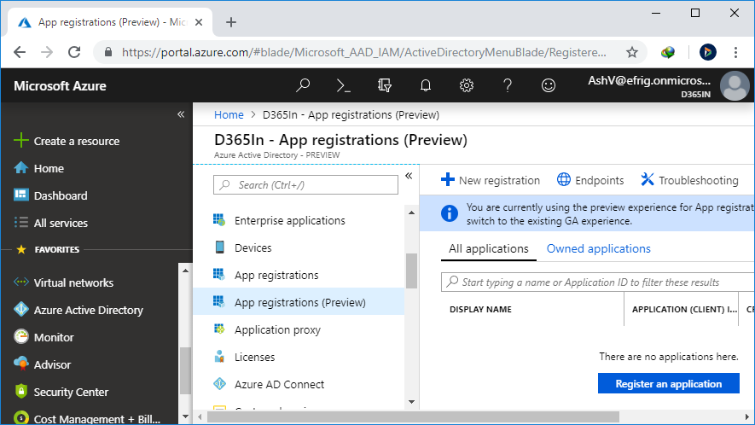Select Enterprise applications menu item
The width and height of the screenshot is (755, 425).
[299, 220]
